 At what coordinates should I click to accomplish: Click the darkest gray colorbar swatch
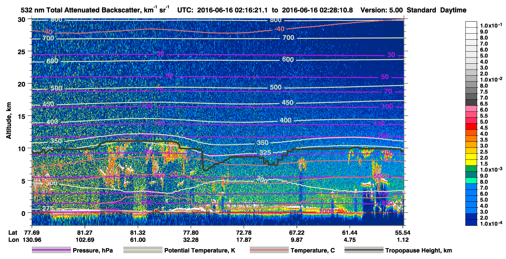pyautogui.click(x=471, y=102)
